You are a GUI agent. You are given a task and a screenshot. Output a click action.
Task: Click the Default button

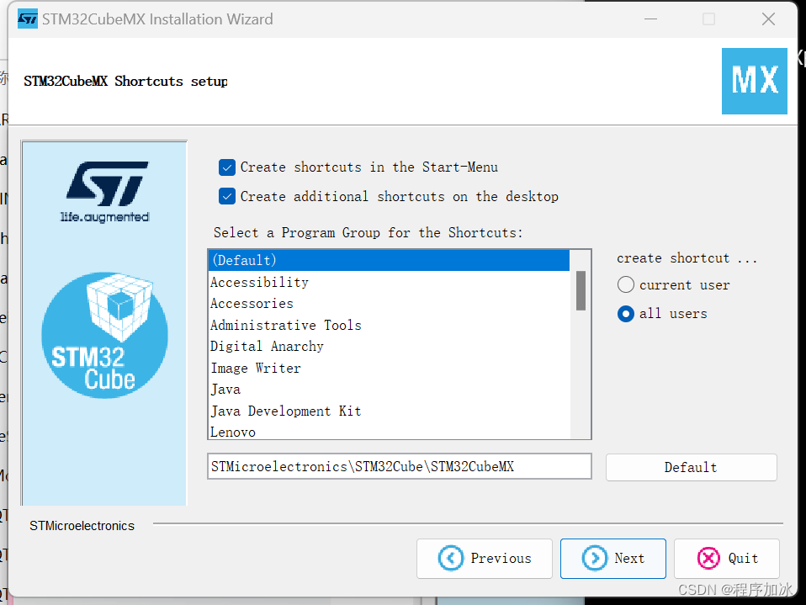(691, 467)
